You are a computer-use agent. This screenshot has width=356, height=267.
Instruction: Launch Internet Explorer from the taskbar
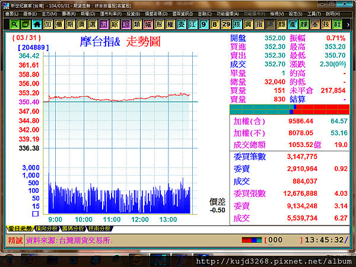[x=29, y=260]
